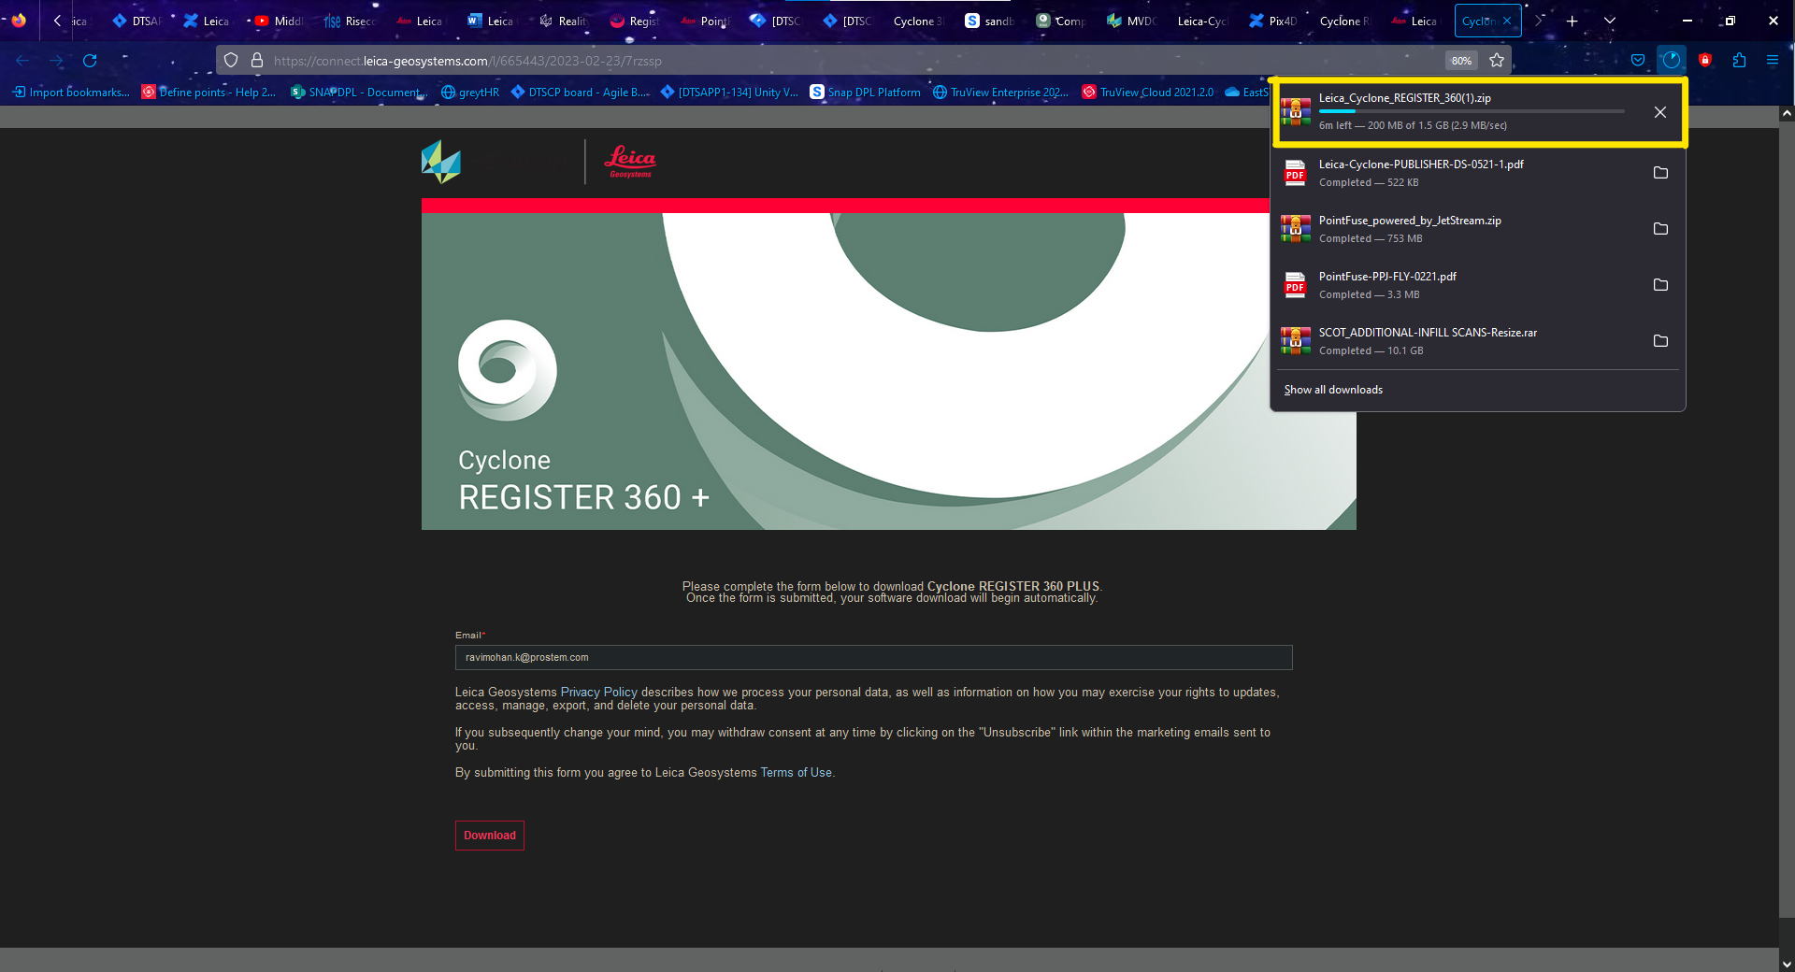Open TruView Enterprise bookmark
This screenshot has width=1795, height=972.
tap(1000, 92)
